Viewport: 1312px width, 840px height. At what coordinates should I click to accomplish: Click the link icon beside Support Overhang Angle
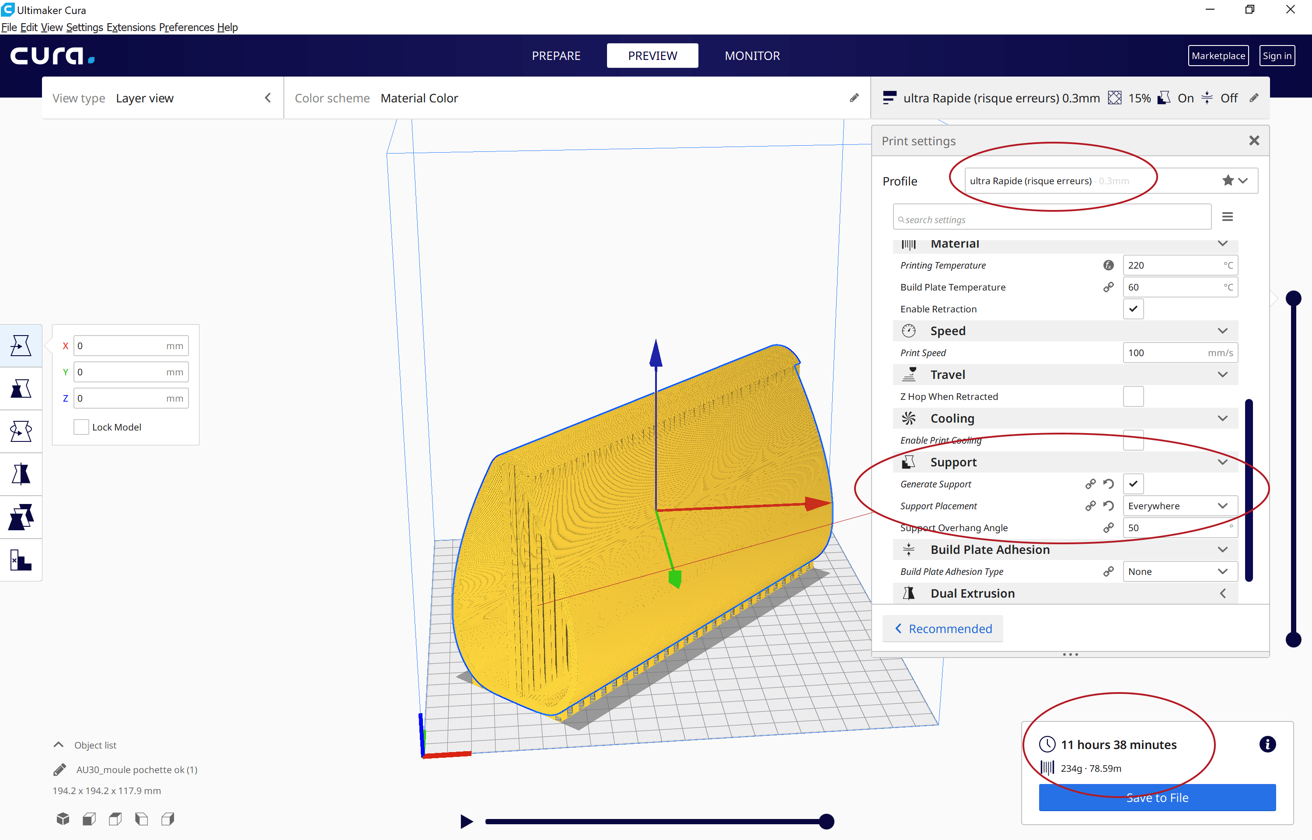coord(1108,528)
